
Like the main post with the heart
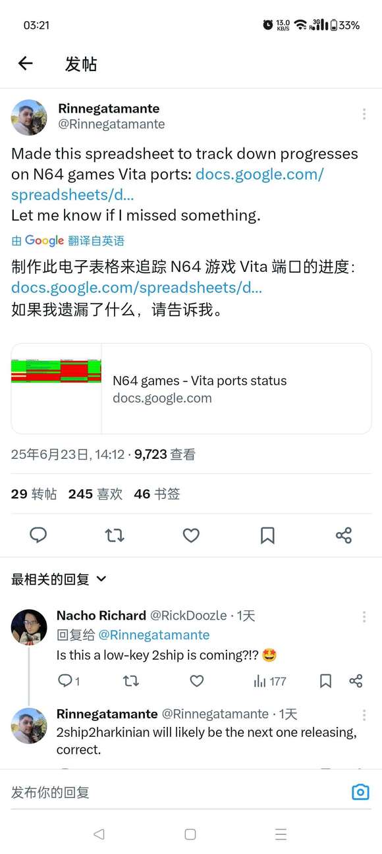(x=191, y=535)
